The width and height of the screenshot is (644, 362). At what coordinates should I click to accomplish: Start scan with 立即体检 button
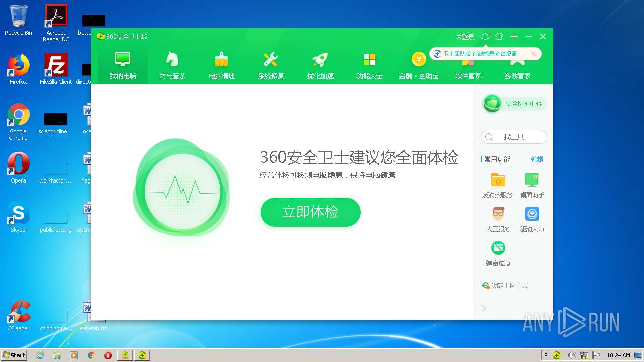pos(310,212)
